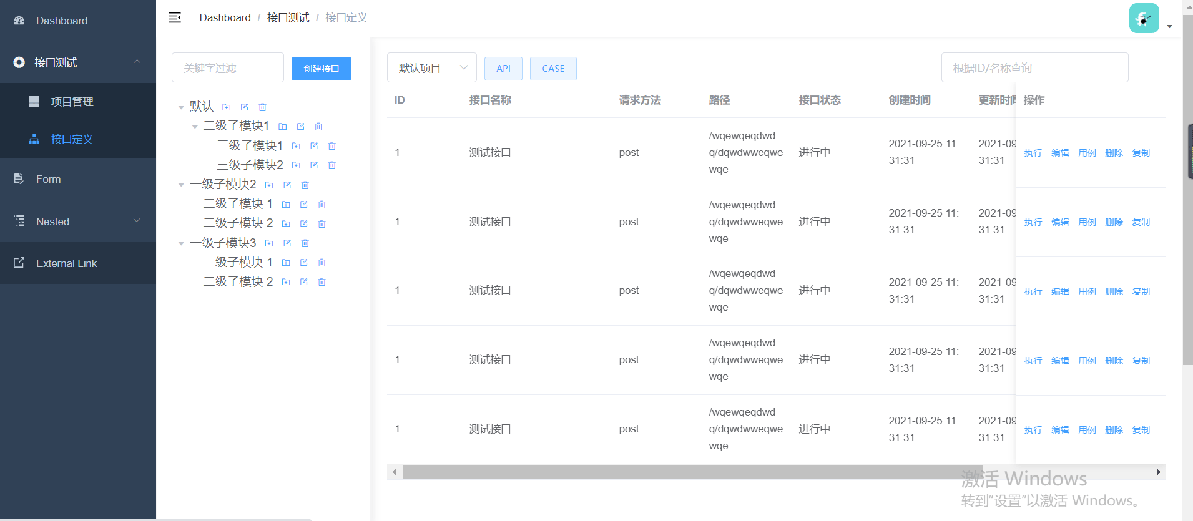This screenshot has height=521, width=1193.
Task: Delete the 一级子模块2 node
Action: 305,185
